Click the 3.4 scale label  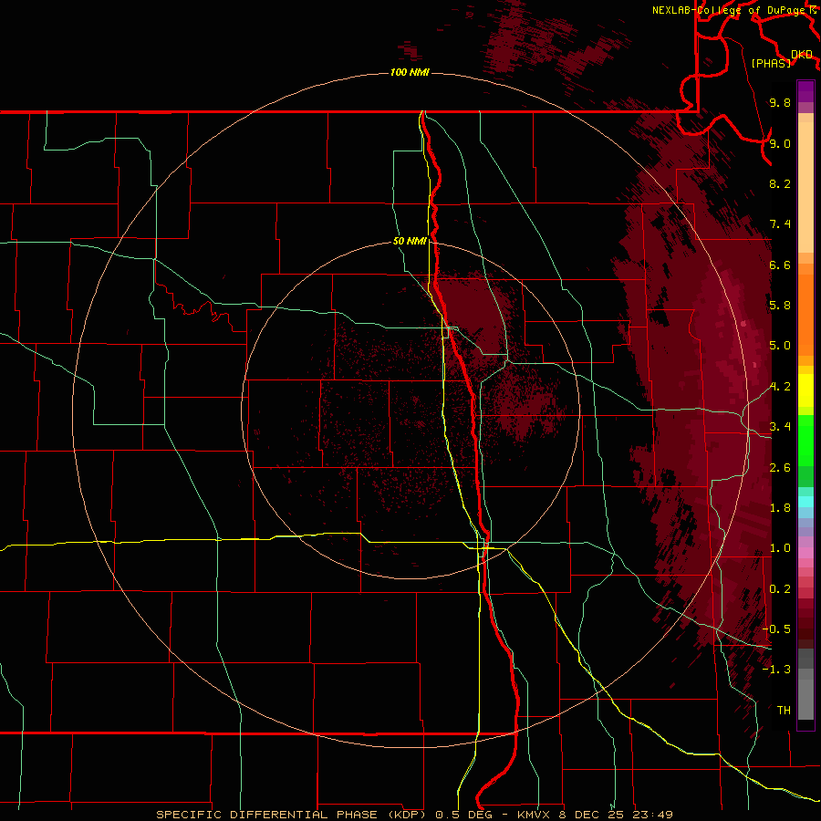pyautogui.click(x=780, y=427)
